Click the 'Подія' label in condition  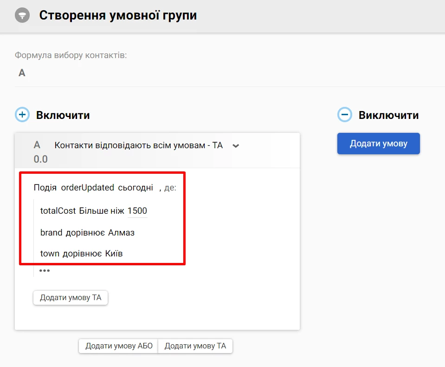point(45,188)
